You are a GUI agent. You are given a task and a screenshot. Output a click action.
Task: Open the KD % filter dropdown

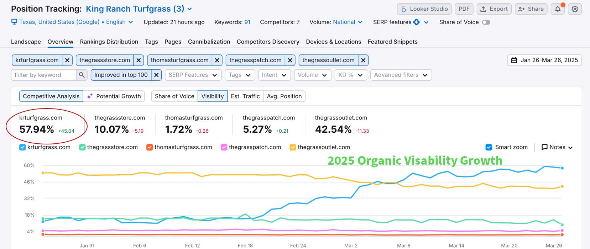[351, 75]
